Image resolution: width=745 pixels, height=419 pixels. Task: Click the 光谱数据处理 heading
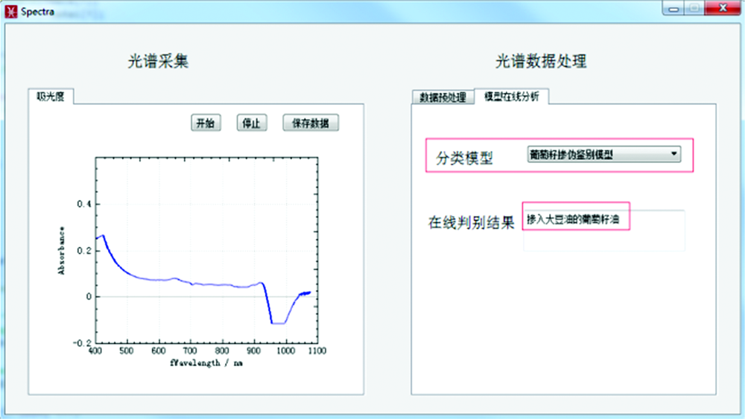point(541,62)
